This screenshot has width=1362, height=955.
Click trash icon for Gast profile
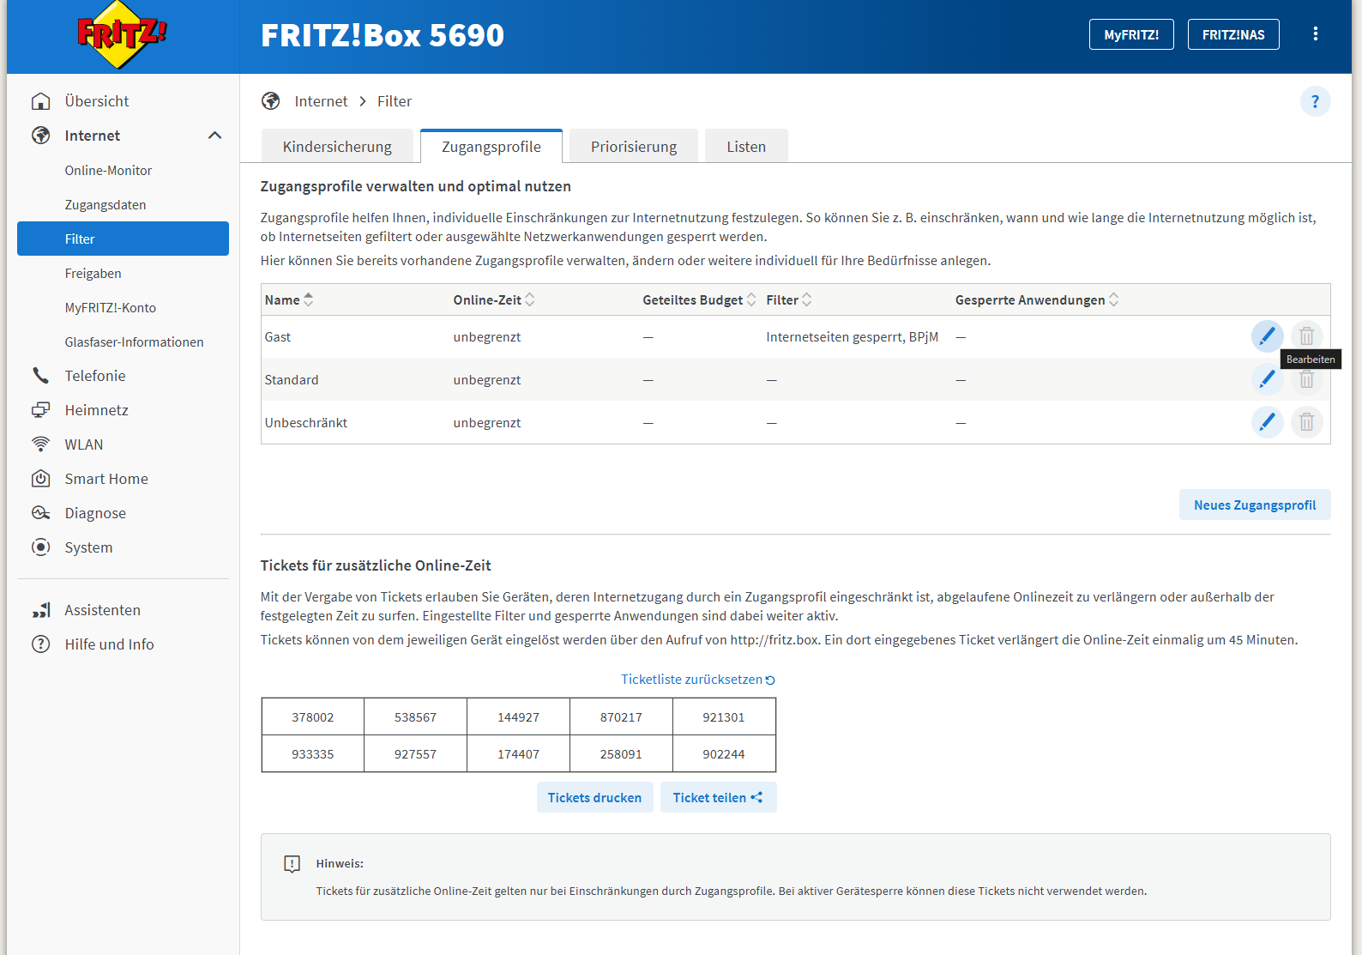[1306, 336]
